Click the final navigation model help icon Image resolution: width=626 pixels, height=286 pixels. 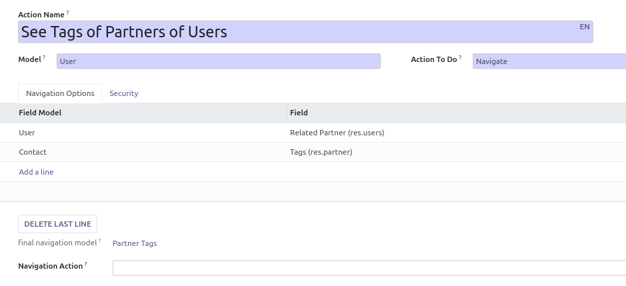coord(100,241)
